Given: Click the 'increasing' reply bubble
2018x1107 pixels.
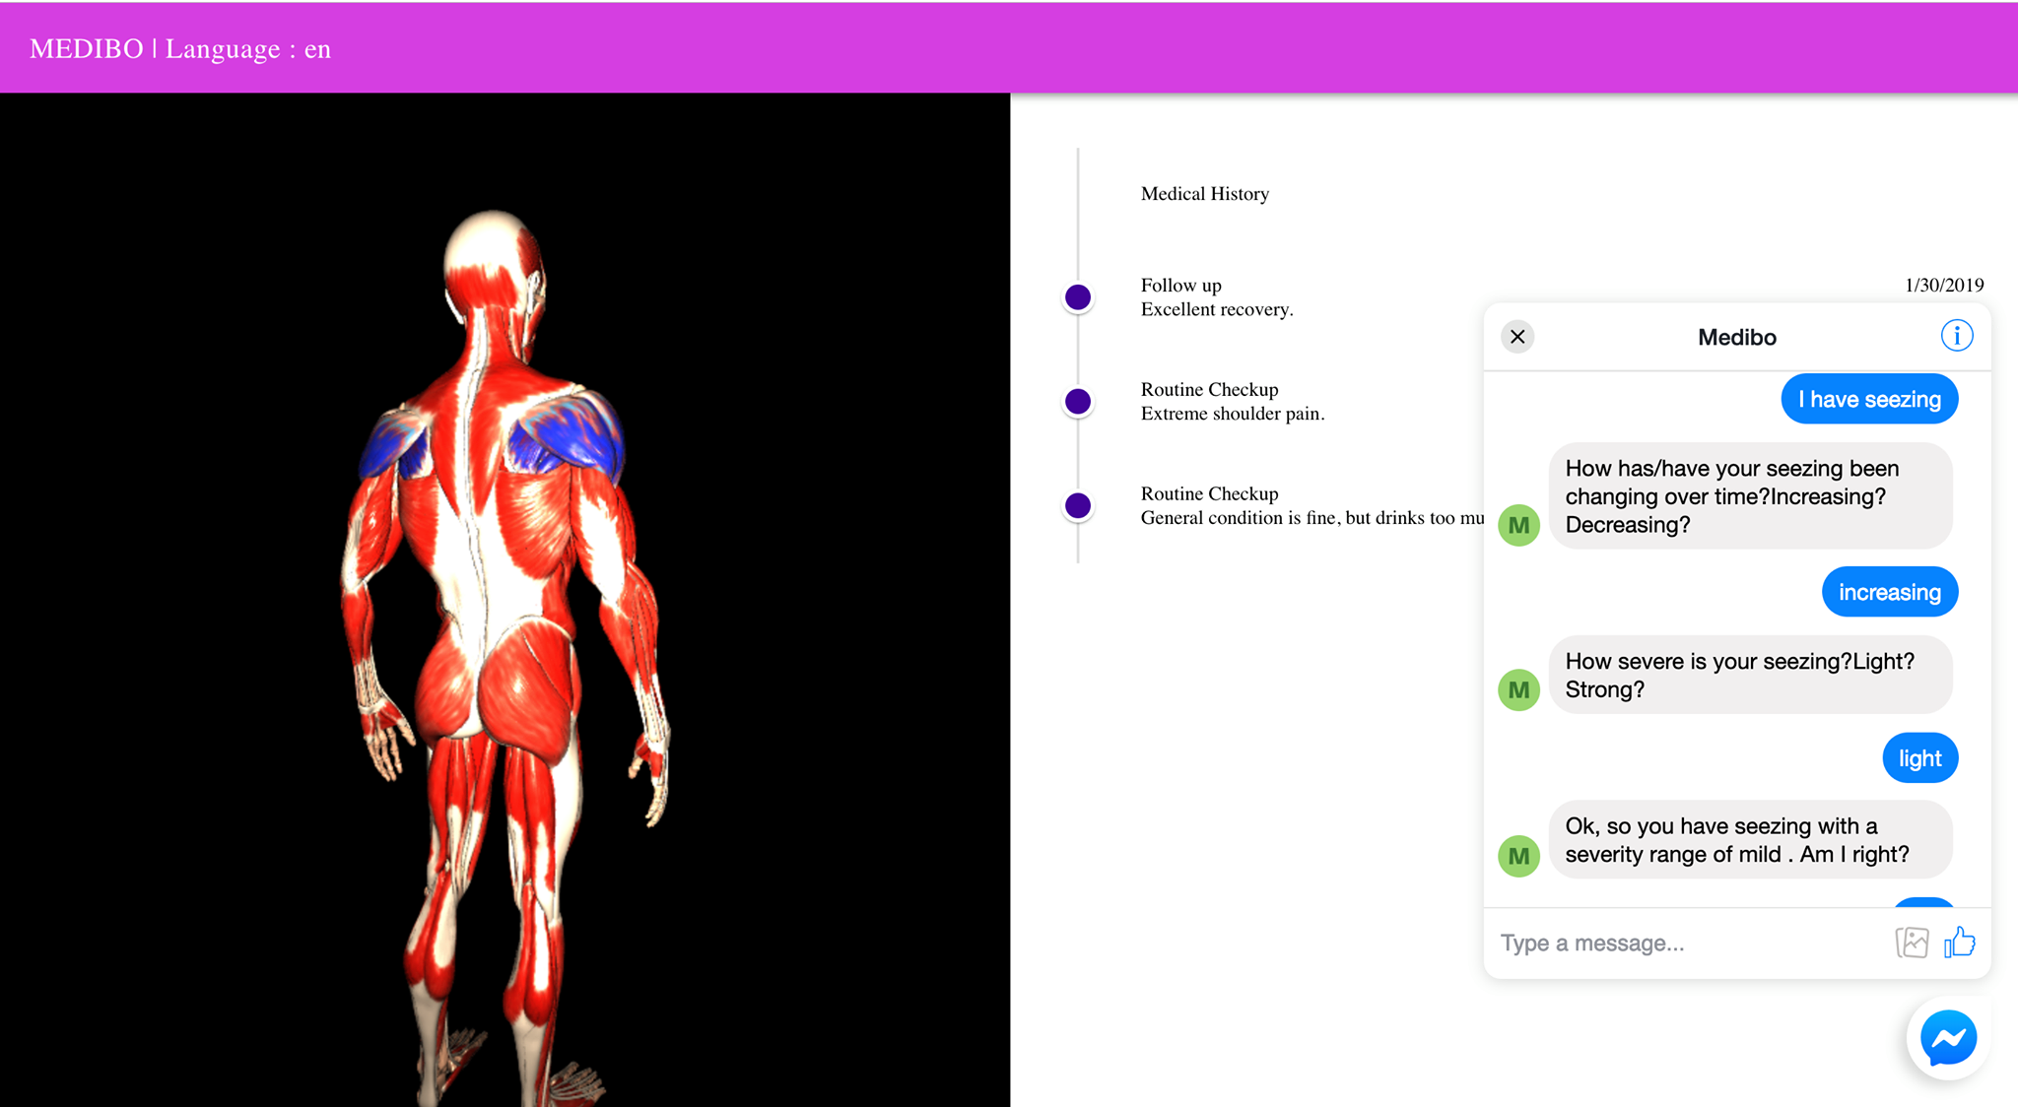Looking at the screenshot, I should (1889, 592).
